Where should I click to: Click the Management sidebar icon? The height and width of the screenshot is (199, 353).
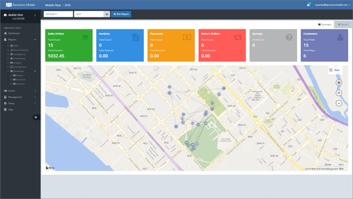pyautogui.click(x=5, y=97)
